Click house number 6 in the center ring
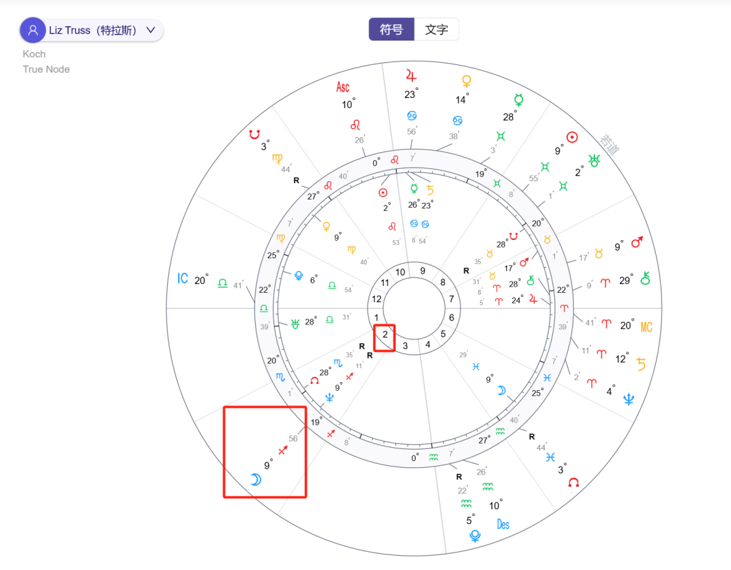 (451, 318)
